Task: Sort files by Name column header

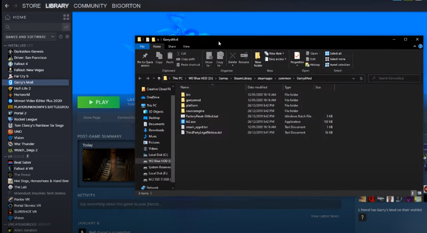Action: pos(185,88)
